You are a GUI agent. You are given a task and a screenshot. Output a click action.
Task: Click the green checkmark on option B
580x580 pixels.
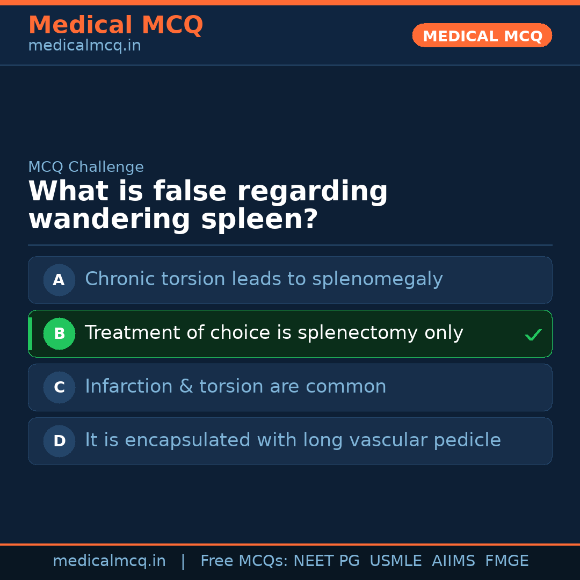(533, 335)
